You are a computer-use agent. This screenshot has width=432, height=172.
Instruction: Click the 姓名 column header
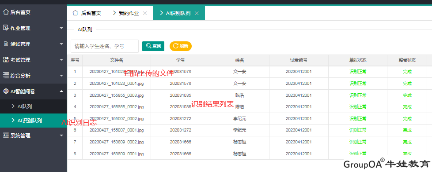coord(240,60)
